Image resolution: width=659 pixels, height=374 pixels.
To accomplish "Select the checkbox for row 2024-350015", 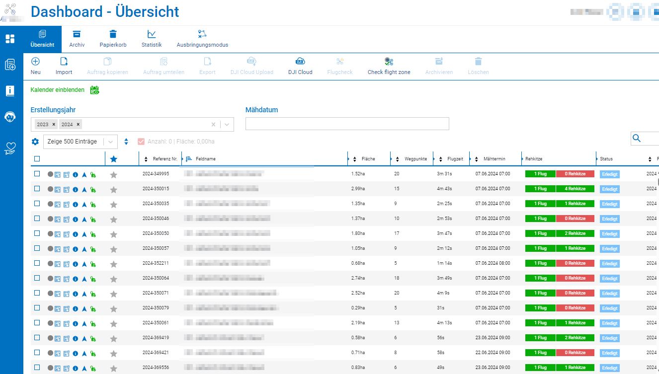I will 37,189.
